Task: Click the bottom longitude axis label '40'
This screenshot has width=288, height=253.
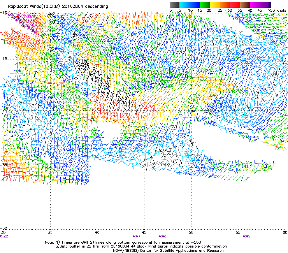Action: pos(97,232)
